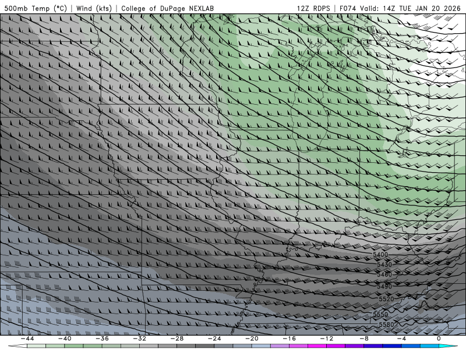
Task: Click the 5550 height contour label
Action: pos(380,314)
